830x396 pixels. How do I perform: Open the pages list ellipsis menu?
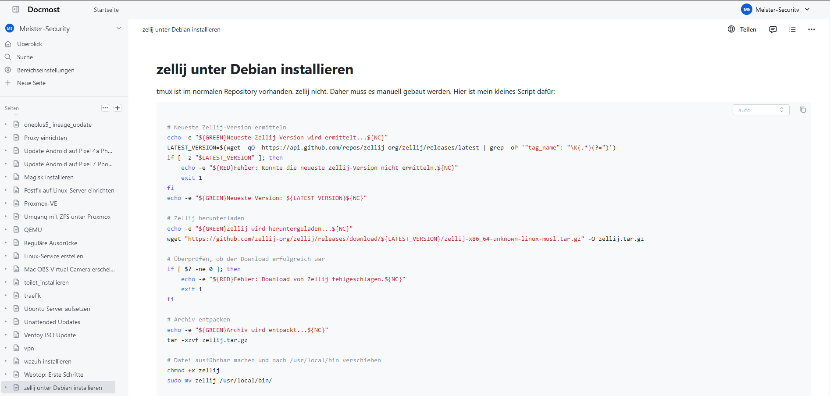[105, 107]
